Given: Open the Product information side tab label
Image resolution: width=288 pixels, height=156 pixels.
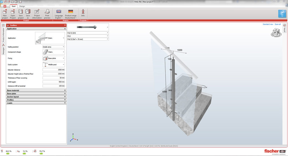Looking at the screenshot, I should 3,35.
